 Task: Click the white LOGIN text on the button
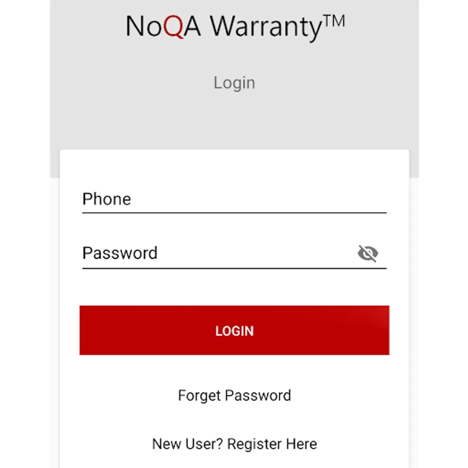[x=235, y=331]
